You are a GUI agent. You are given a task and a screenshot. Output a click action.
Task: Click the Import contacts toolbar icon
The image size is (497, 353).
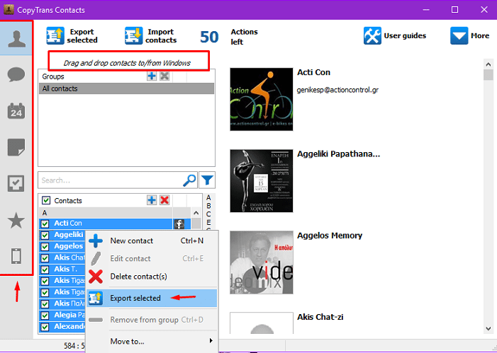tap(133, 36)
